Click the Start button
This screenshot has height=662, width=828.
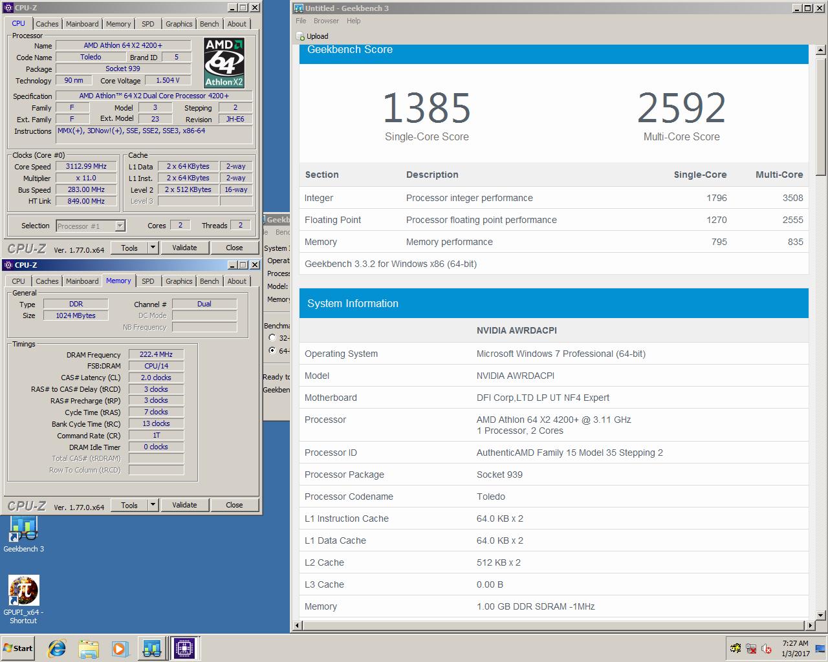click(17, 648)
